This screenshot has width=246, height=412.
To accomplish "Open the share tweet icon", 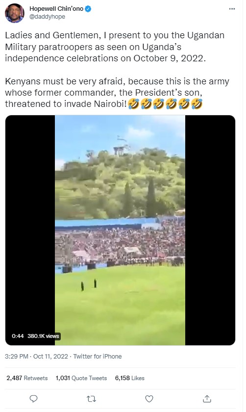I will tap(207, 399).
